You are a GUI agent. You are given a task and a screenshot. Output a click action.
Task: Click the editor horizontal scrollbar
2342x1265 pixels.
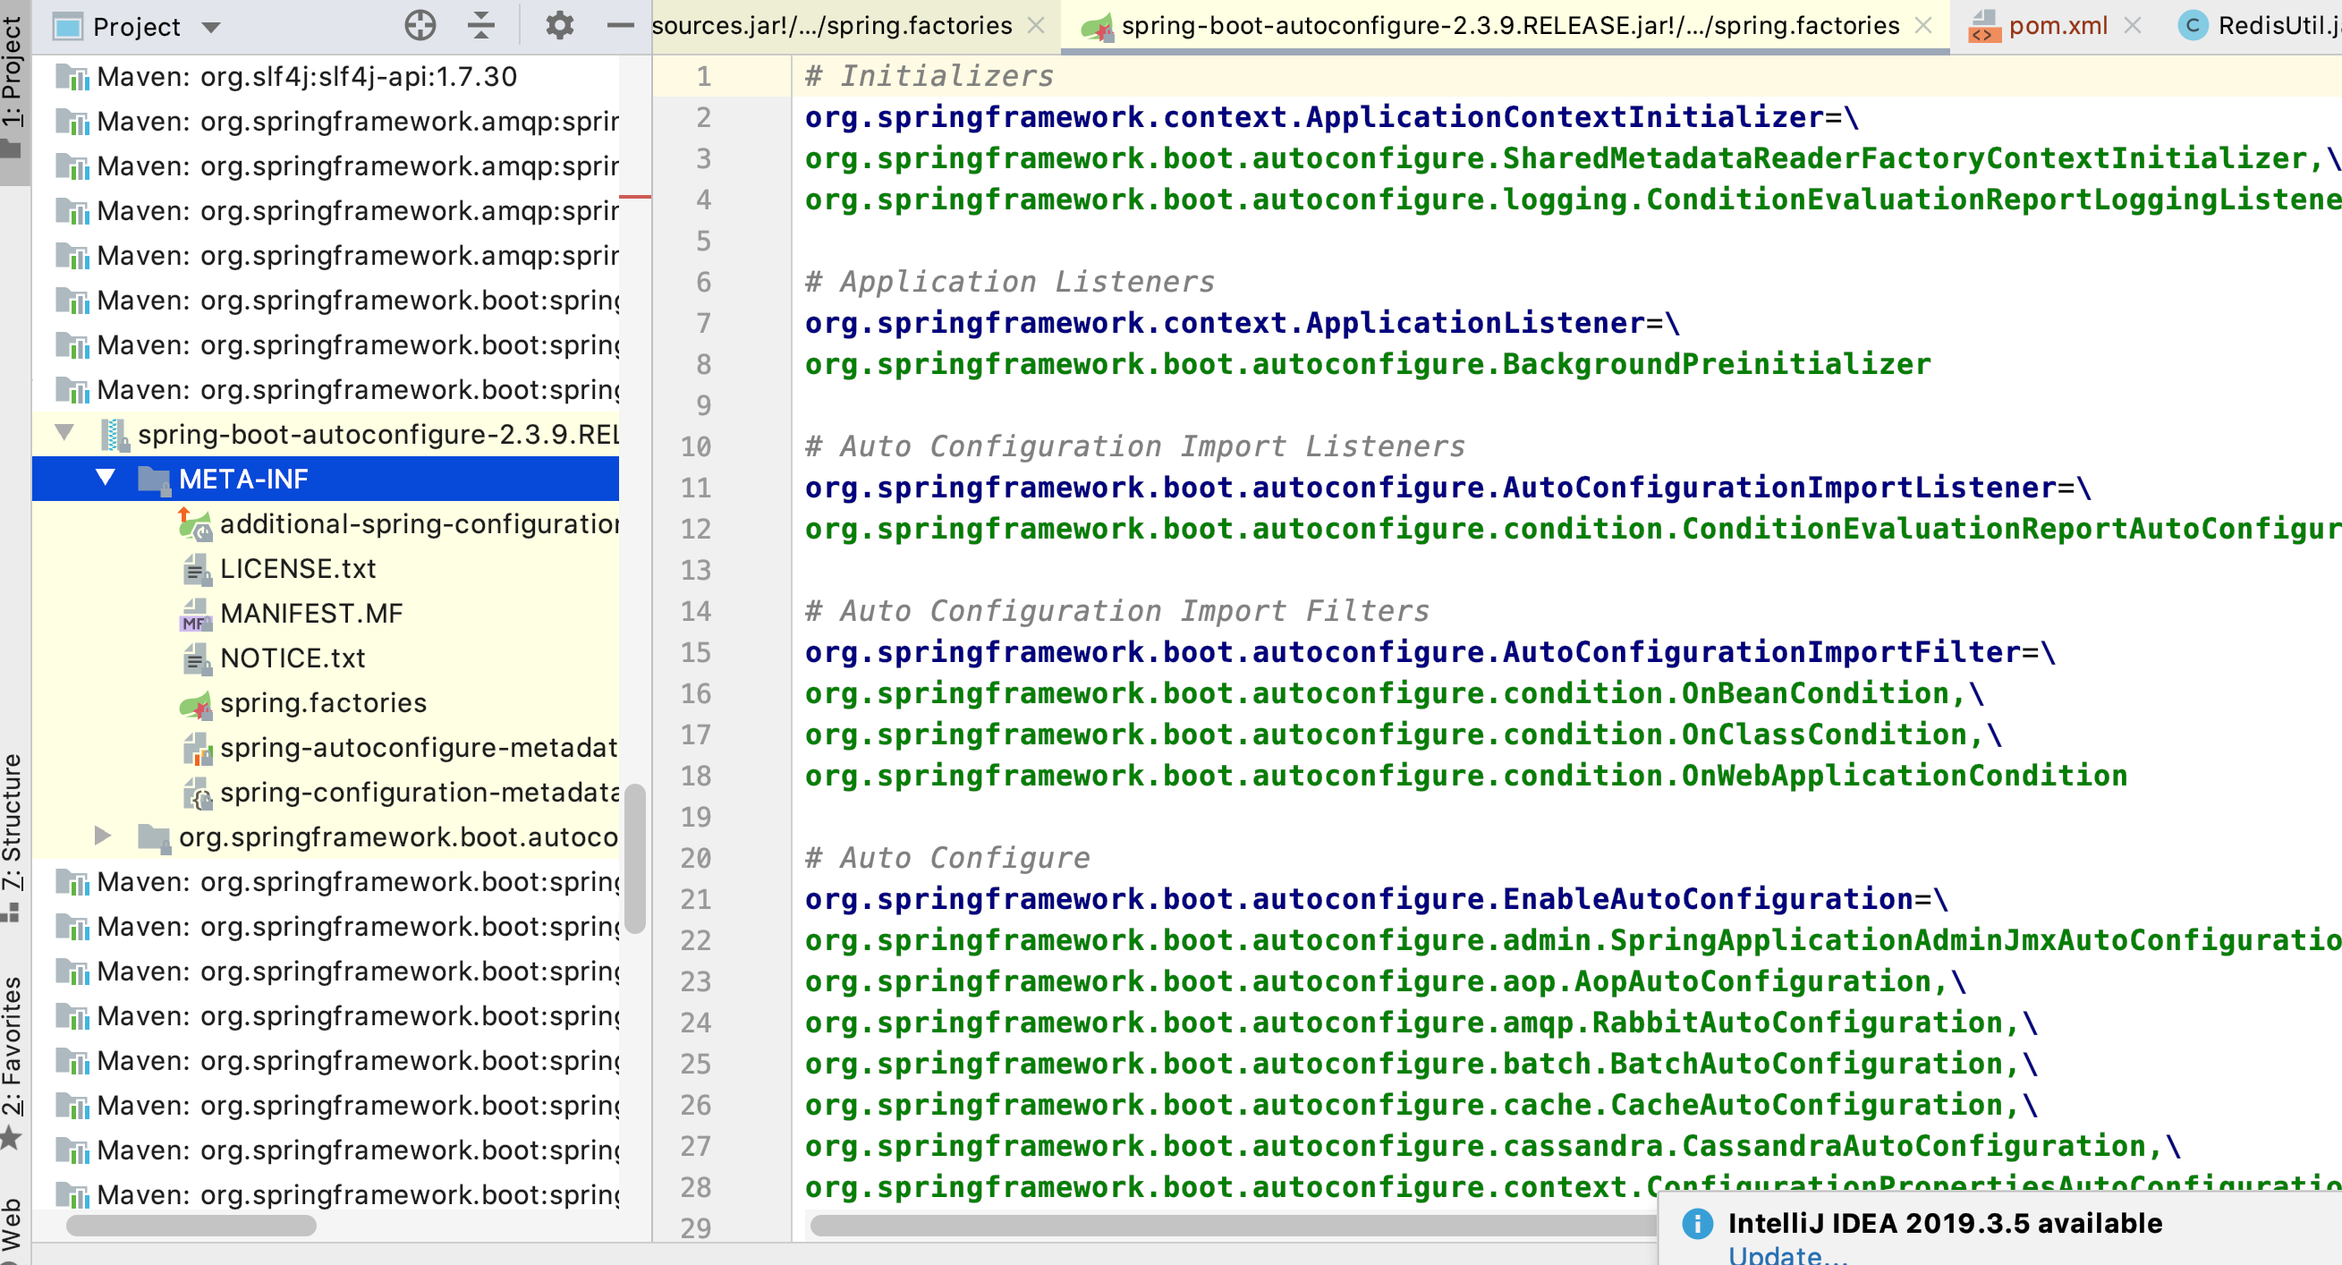tap(1233, 1225)
